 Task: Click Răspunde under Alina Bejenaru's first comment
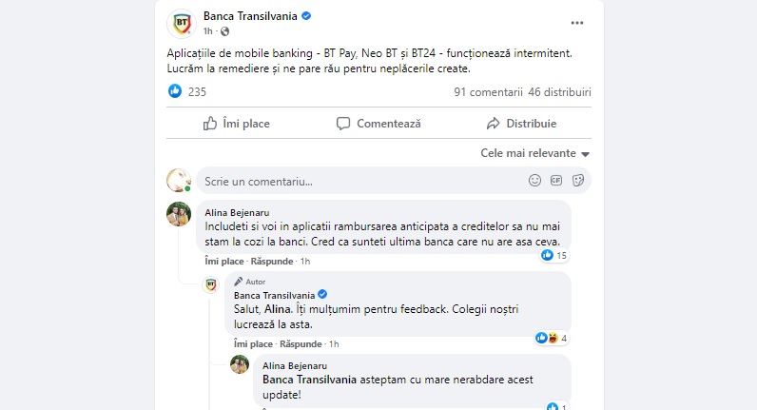(x=272, y=261)
